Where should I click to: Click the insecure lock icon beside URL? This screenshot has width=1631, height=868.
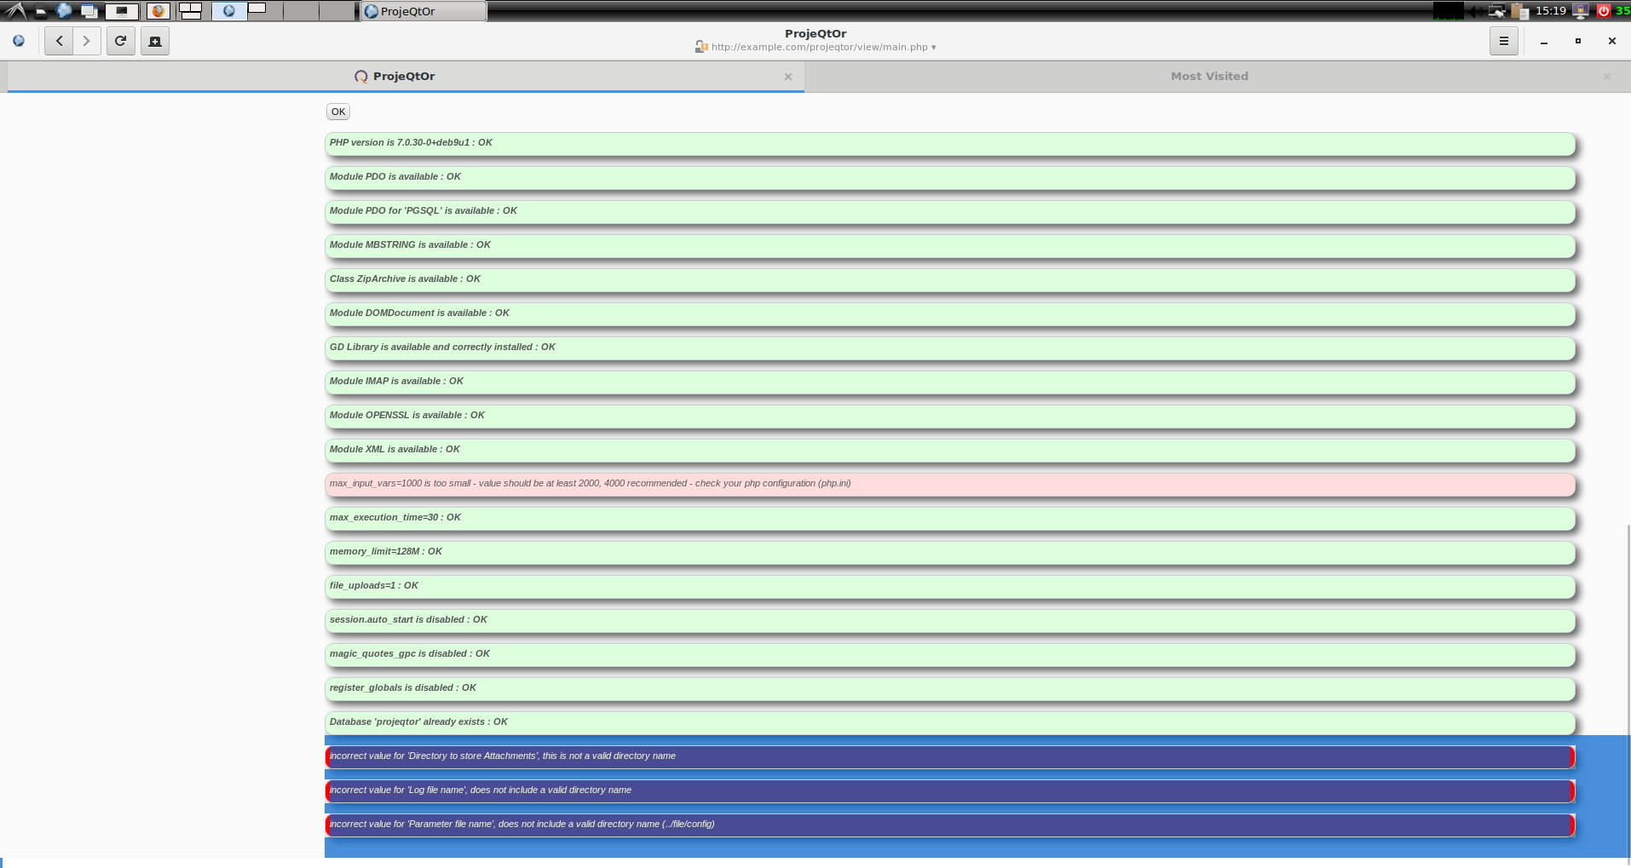point(700,47)
